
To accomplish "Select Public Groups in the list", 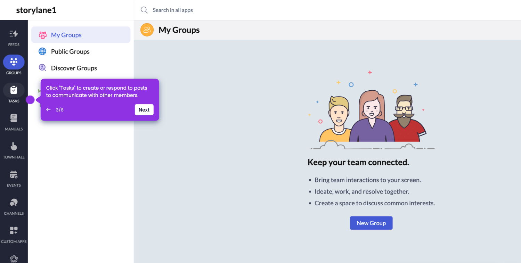I will point(81,51).
